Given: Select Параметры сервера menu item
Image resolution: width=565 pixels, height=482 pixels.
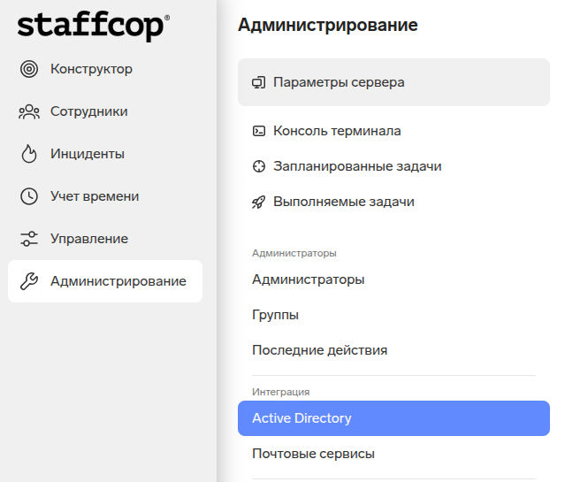Looking at the screenshot, I should pos(339,82).
